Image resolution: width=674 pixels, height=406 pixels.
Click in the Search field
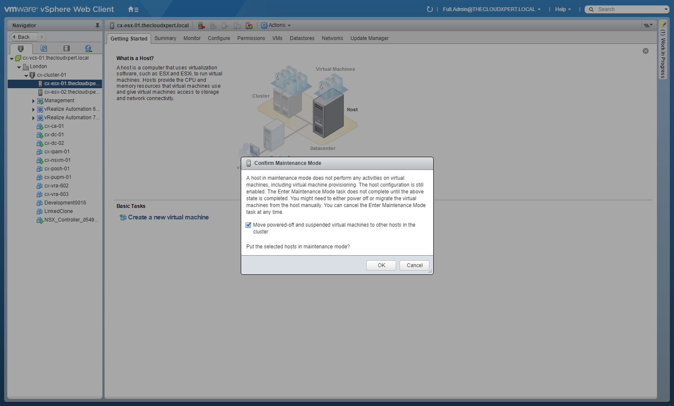point(627,9)
